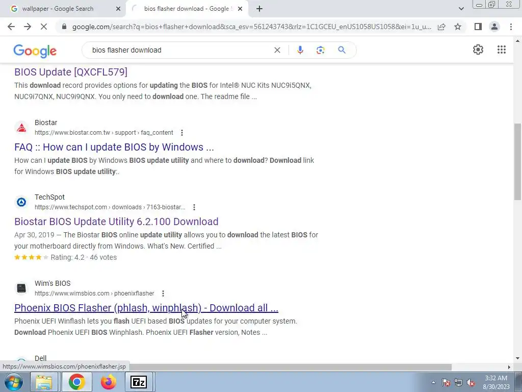Click the Dell result site name
The height and width of the screenshot is (392, 522).
pyautogui.click(x=41, y=358)
